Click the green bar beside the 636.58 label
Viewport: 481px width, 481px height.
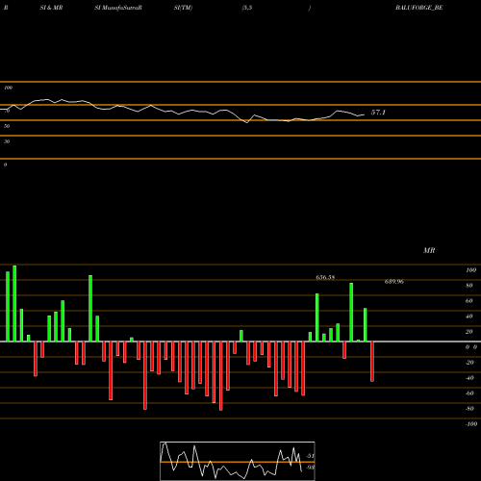(317, 317)
